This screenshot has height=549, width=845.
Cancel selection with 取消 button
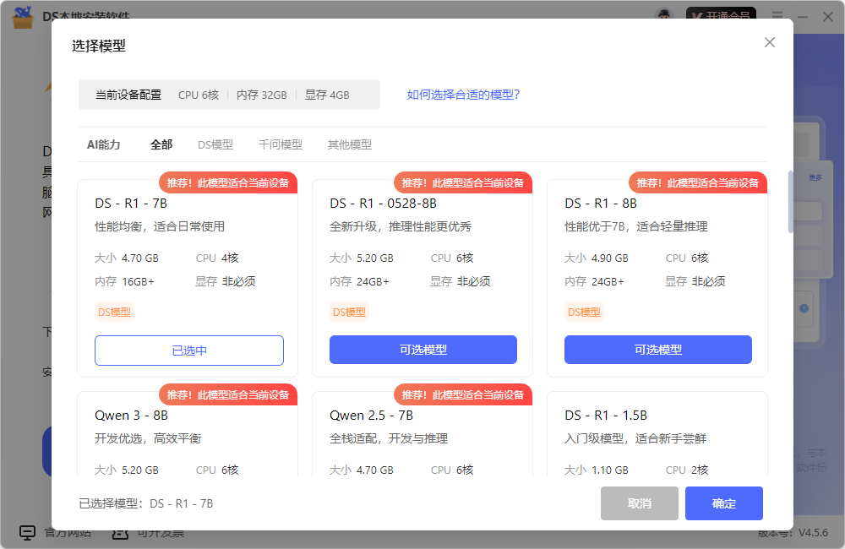pos(639,503)
